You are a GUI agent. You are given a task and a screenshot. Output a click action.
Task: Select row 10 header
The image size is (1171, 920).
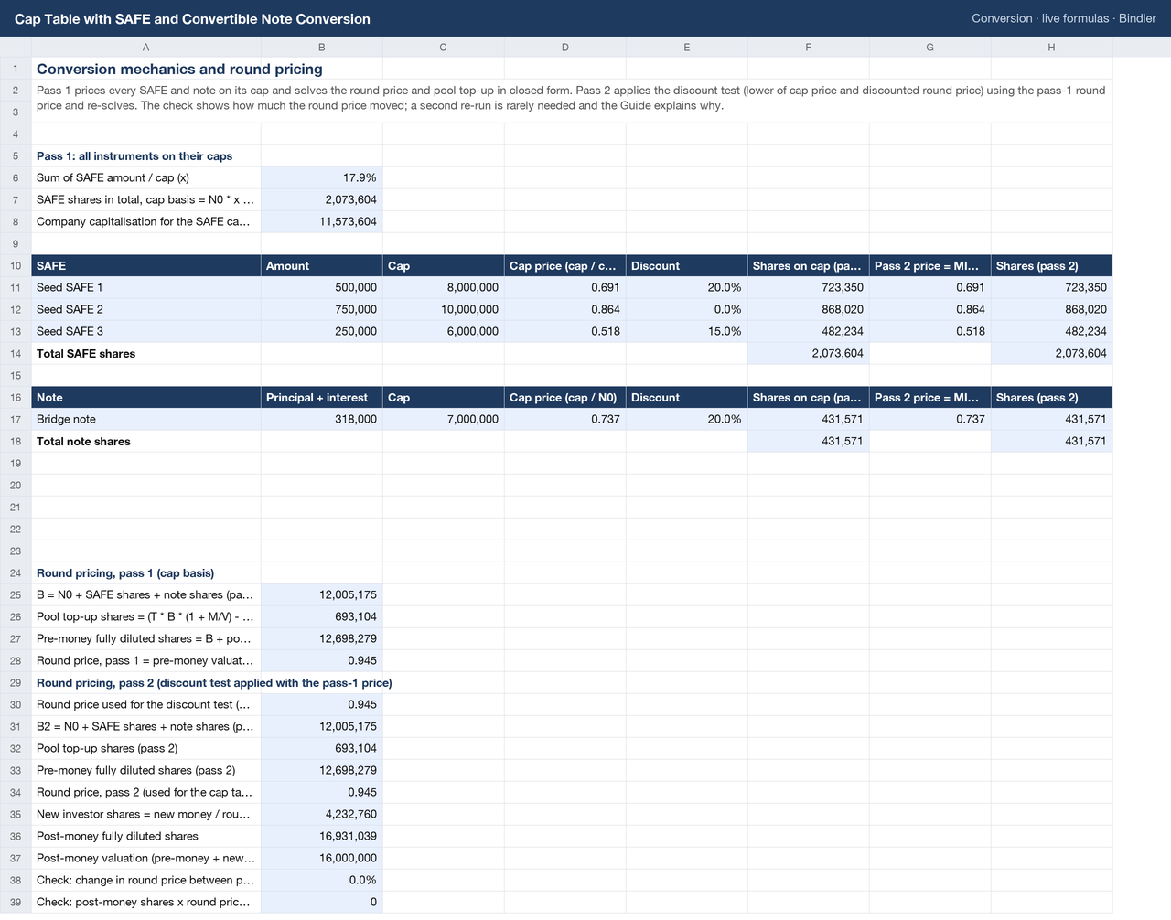(x=16, y=265)
